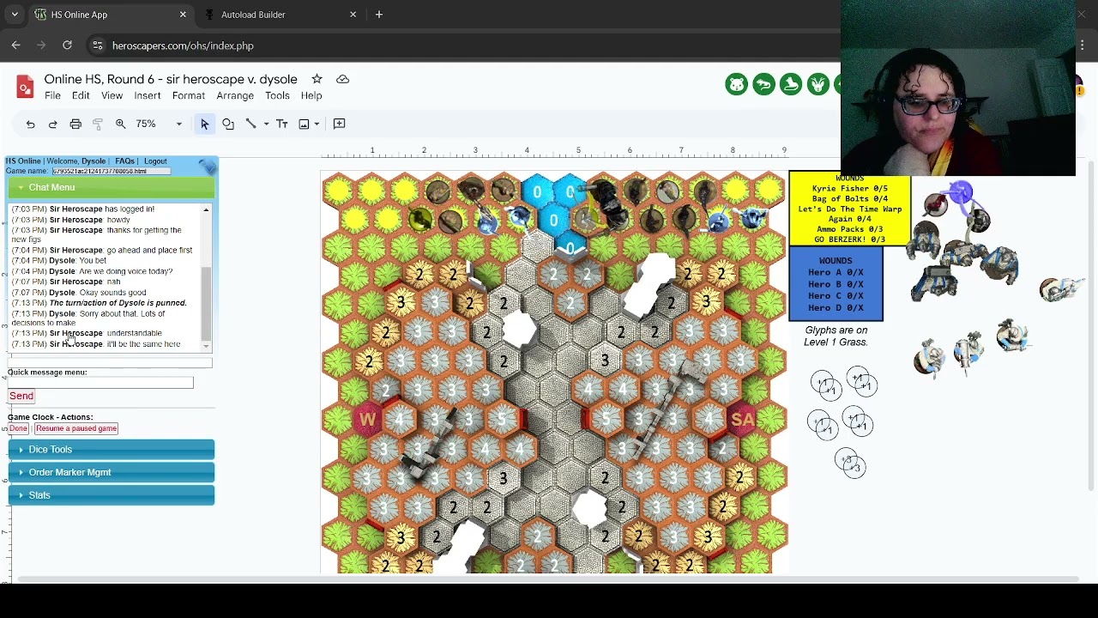Viewport: 1098px width, 618px height.
Task: Open the Arrange menu
Action: click(x=235, y=96)
